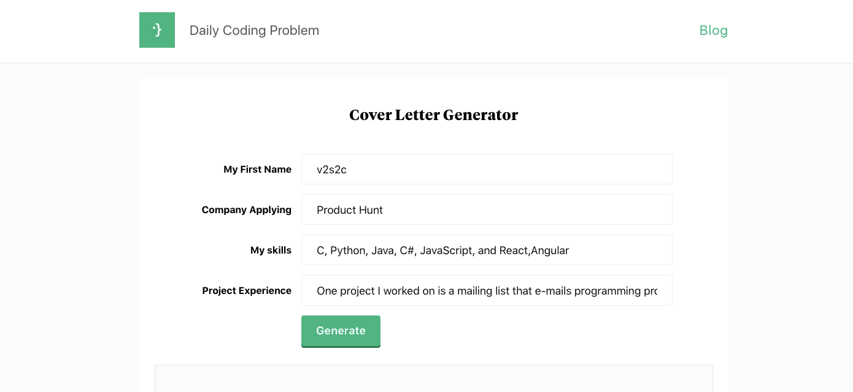Go to the Blog page

[713, 31]
